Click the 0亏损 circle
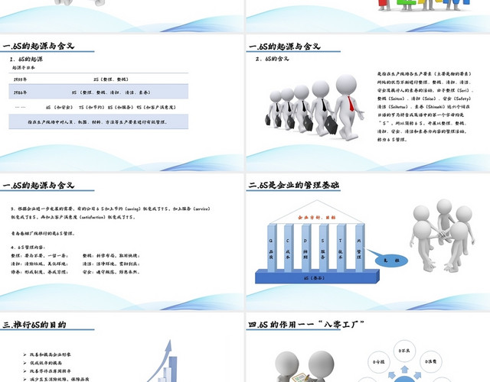490x382 pixels. tap(378, 362)
